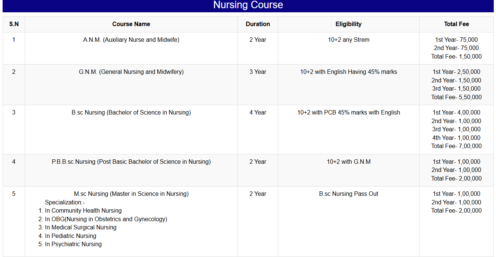
Task: Click the Nursing Course title banner
Action: click(x=248, y=5)
